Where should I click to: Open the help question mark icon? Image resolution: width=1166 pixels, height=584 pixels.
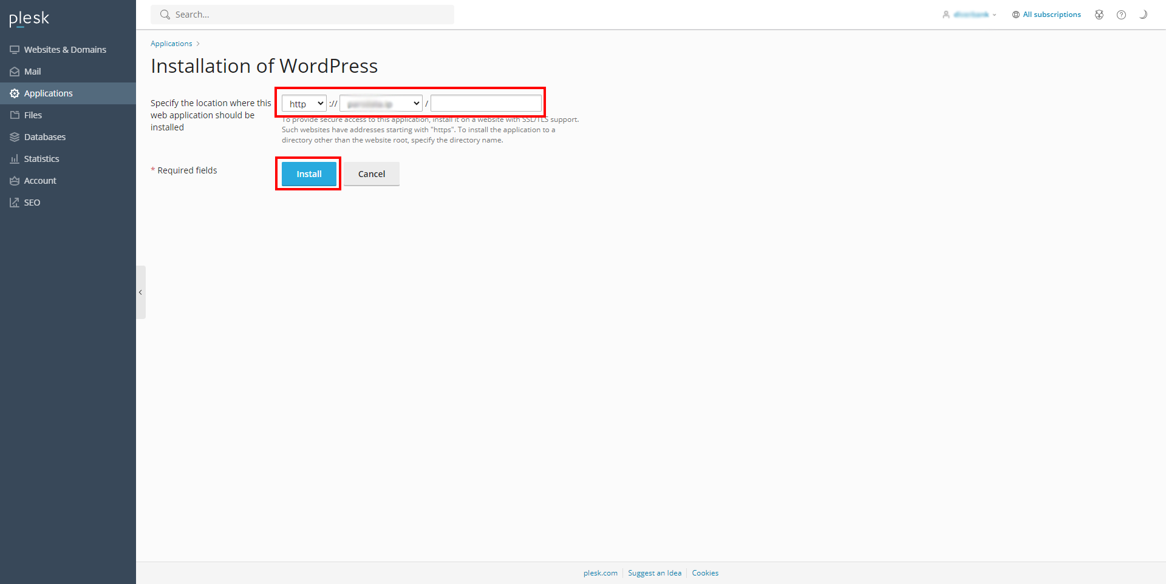pyautogui.click(x=1121, y=15)
